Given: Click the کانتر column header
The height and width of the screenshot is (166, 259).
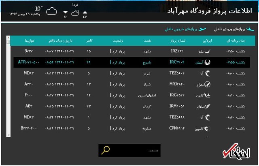Looking at the screenshot, I should [x=89, y=40].
